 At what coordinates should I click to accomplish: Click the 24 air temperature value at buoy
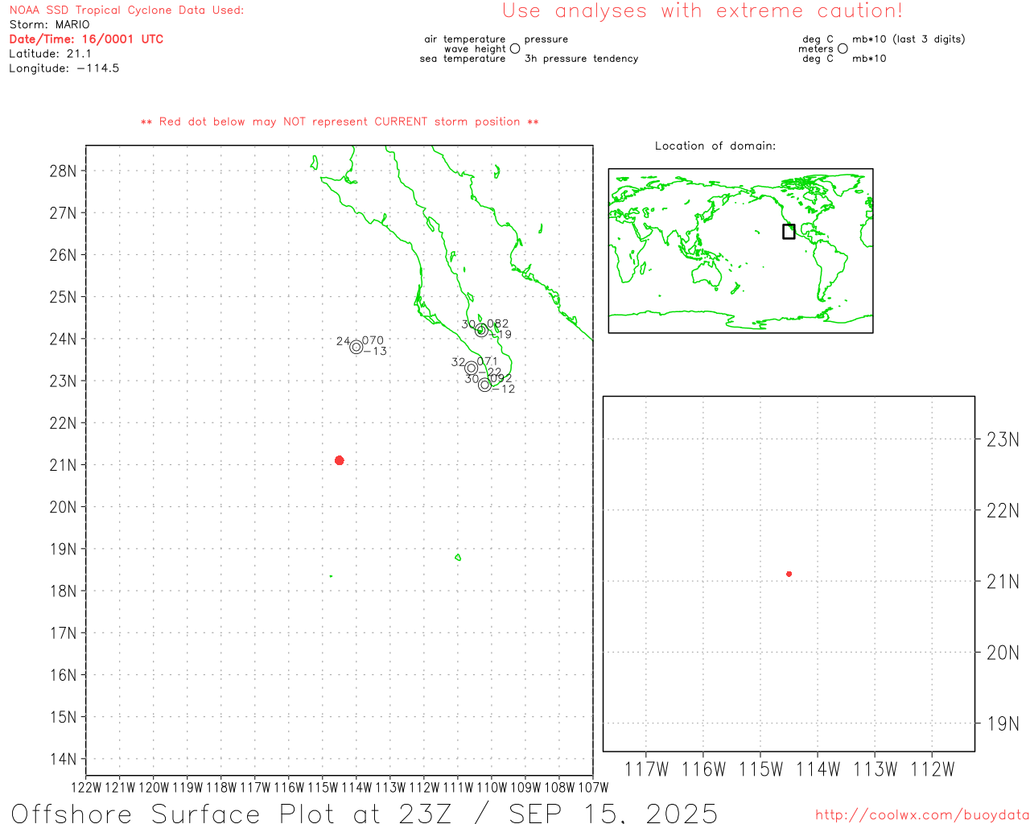[344, 341]
